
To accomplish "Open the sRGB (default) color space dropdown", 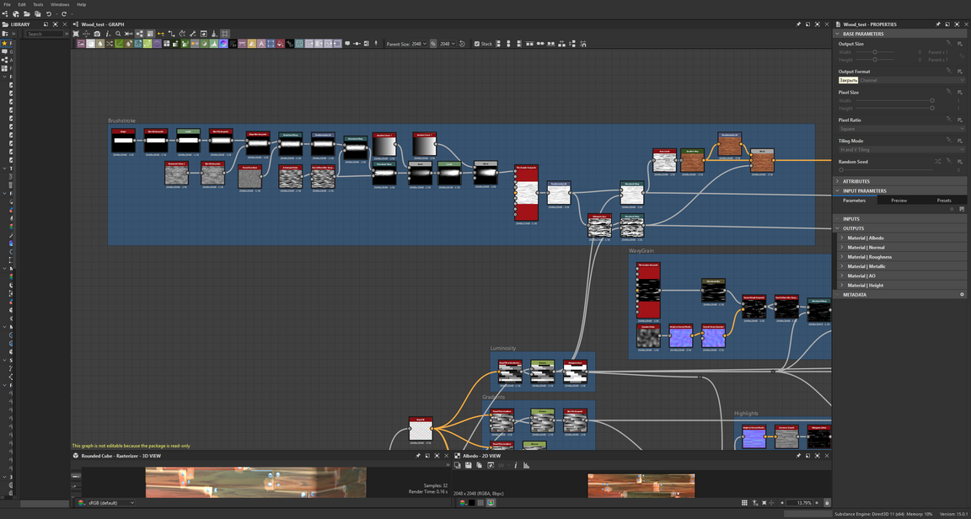I will click(111, 503).
